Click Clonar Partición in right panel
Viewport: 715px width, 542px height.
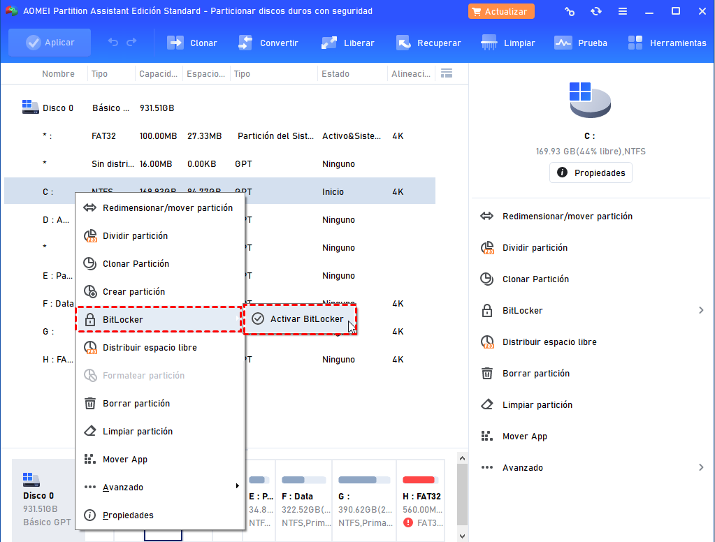535,279
